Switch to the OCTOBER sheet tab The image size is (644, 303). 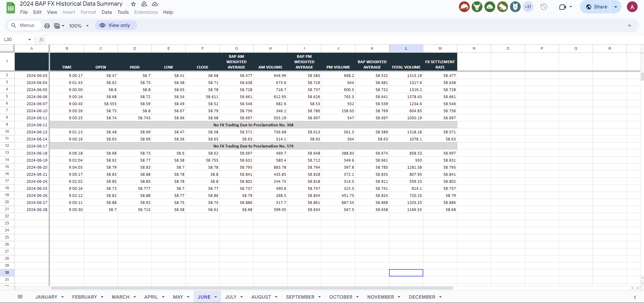[x=341, y=297]
